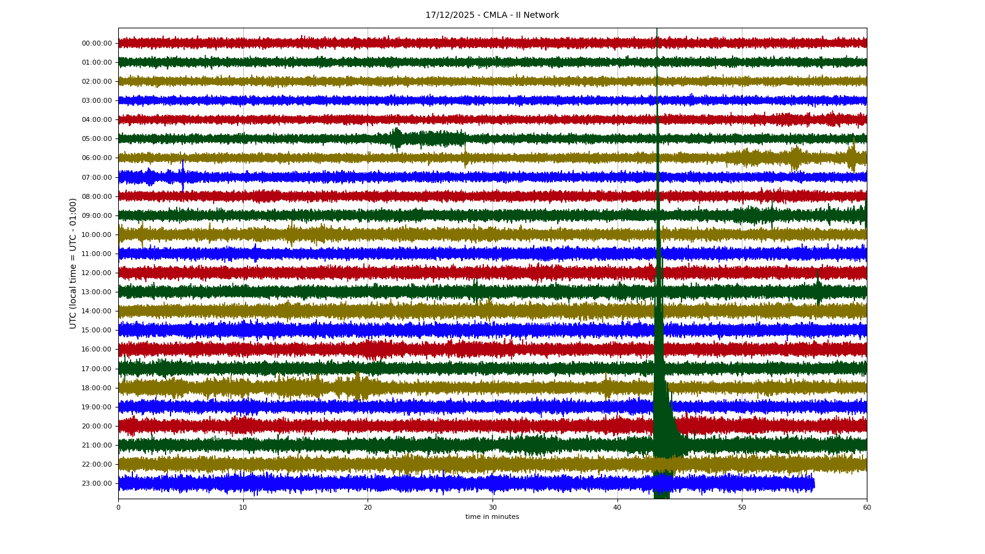Click the 'time in minutes' x-axis label

(x=492, y=517)
